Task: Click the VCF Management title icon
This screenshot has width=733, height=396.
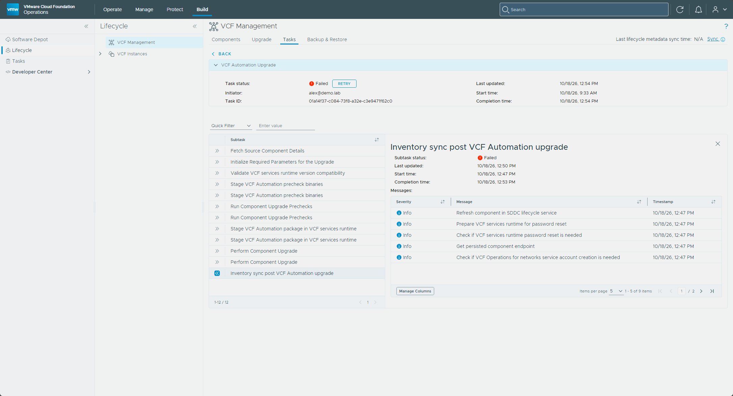Action: click(x=214, y=26)
